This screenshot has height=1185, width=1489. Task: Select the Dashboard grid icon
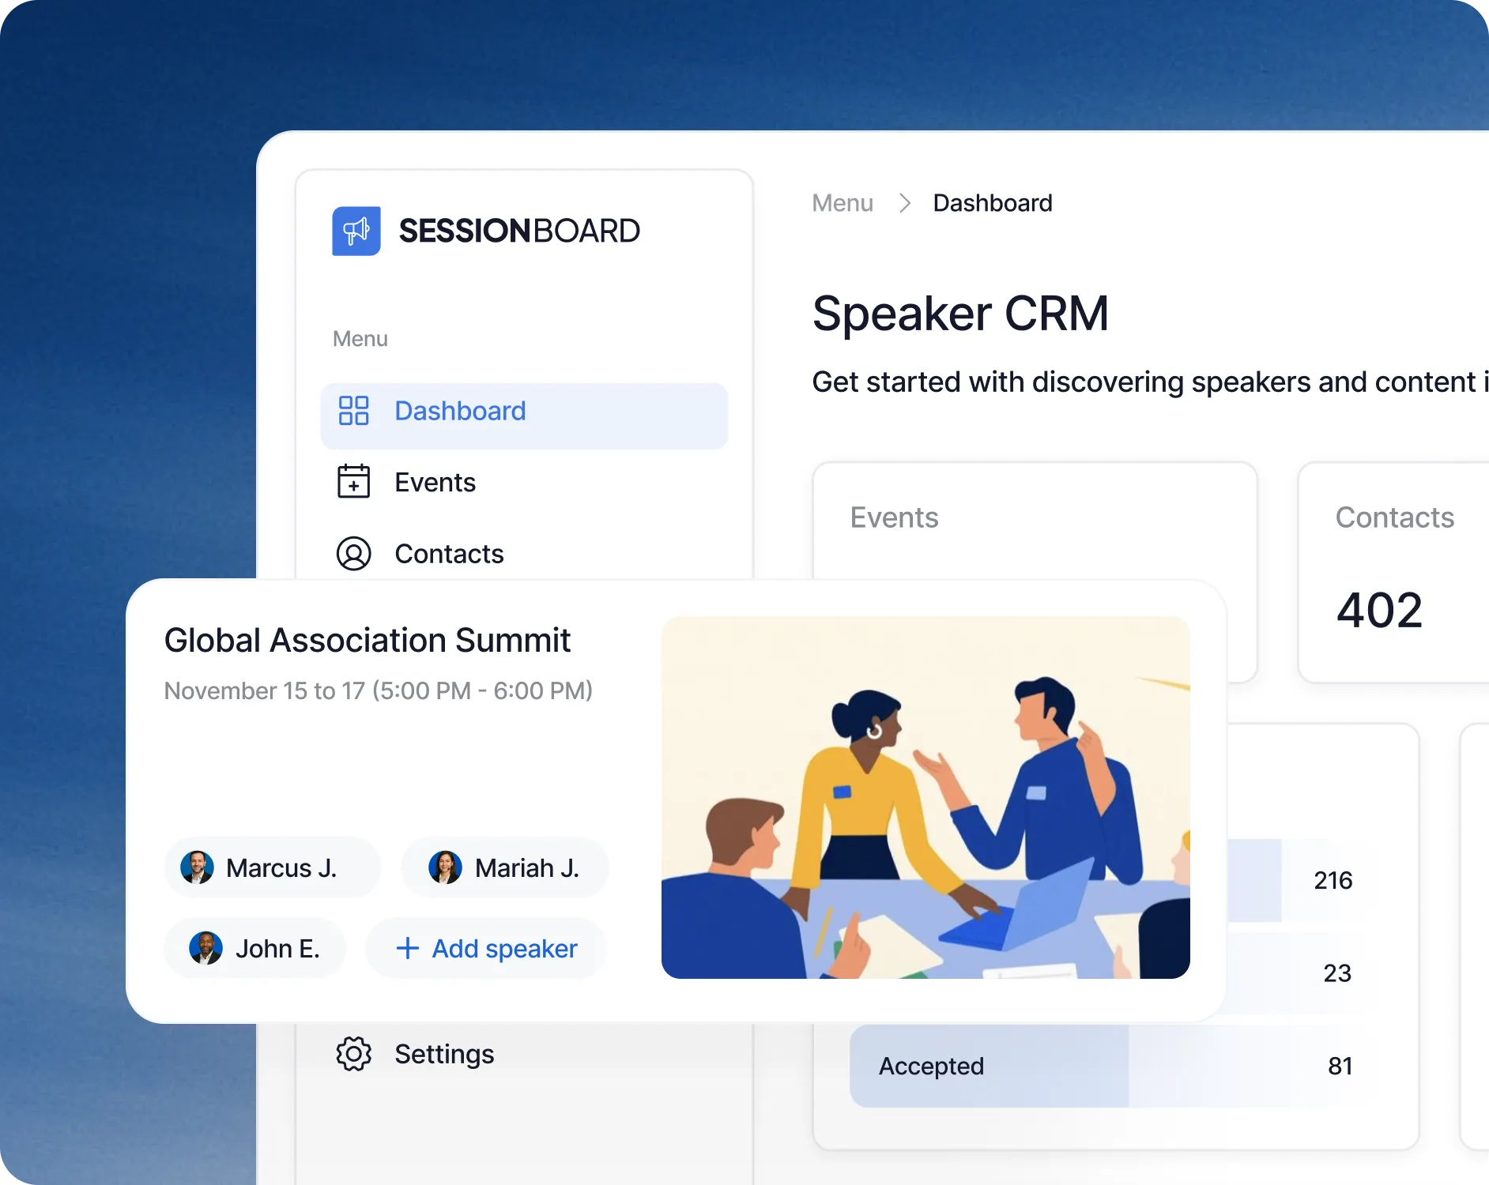click(355, 411)
